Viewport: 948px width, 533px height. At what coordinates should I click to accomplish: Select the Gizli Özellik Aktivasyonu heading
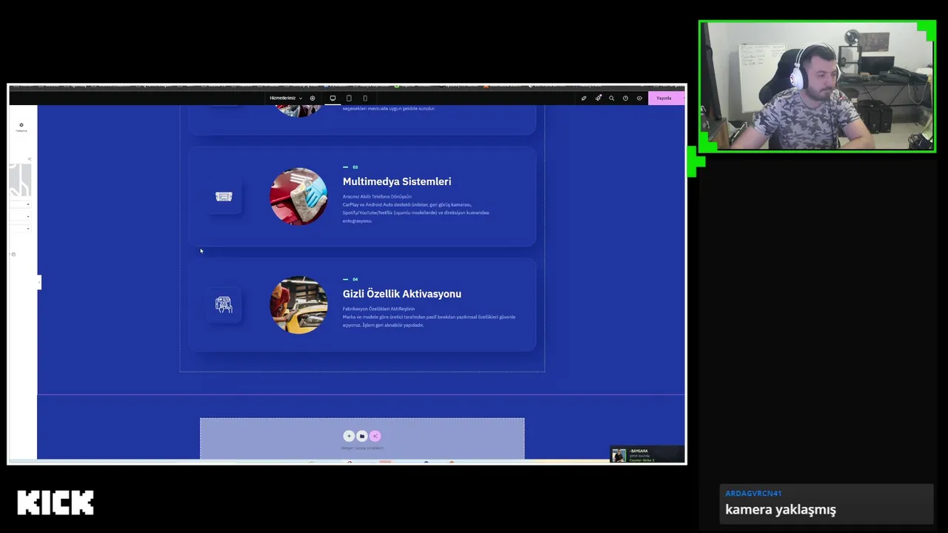pyautogui.click(x=402, y=294)
